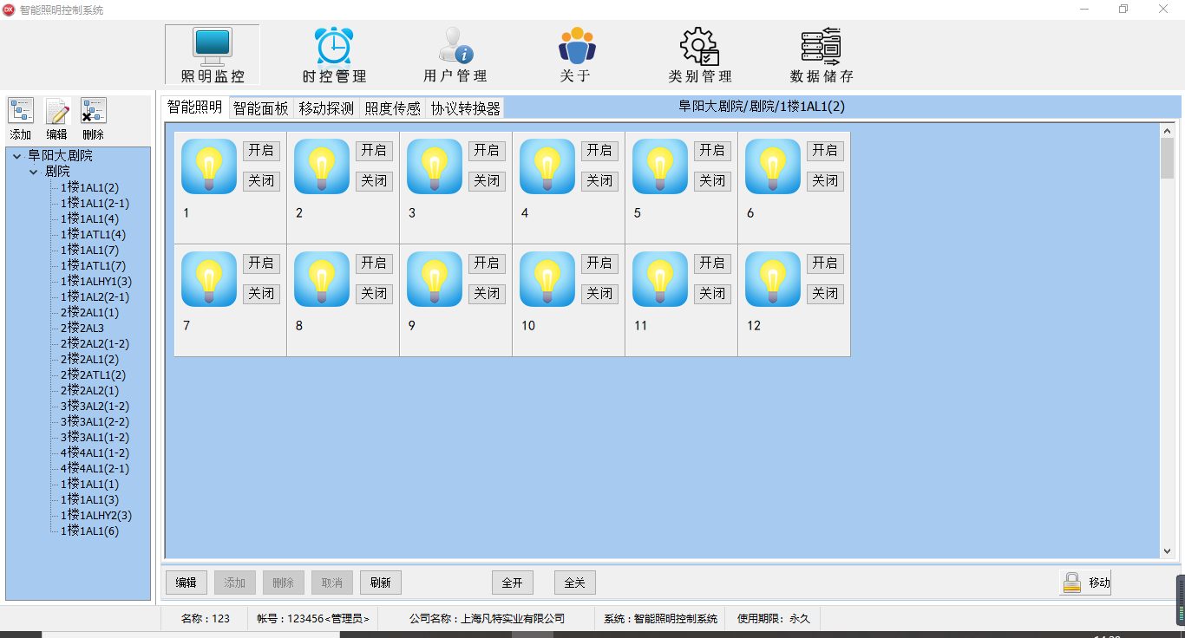Open 类别管理 gear icon
Image resolution: width=1185 pixels, height=638 pixels.
(699, 54)
